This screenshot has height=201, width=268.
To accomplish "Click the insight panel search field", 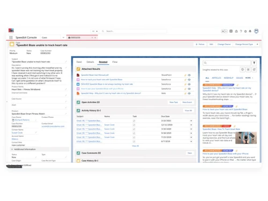I will [x=227, y=63].
